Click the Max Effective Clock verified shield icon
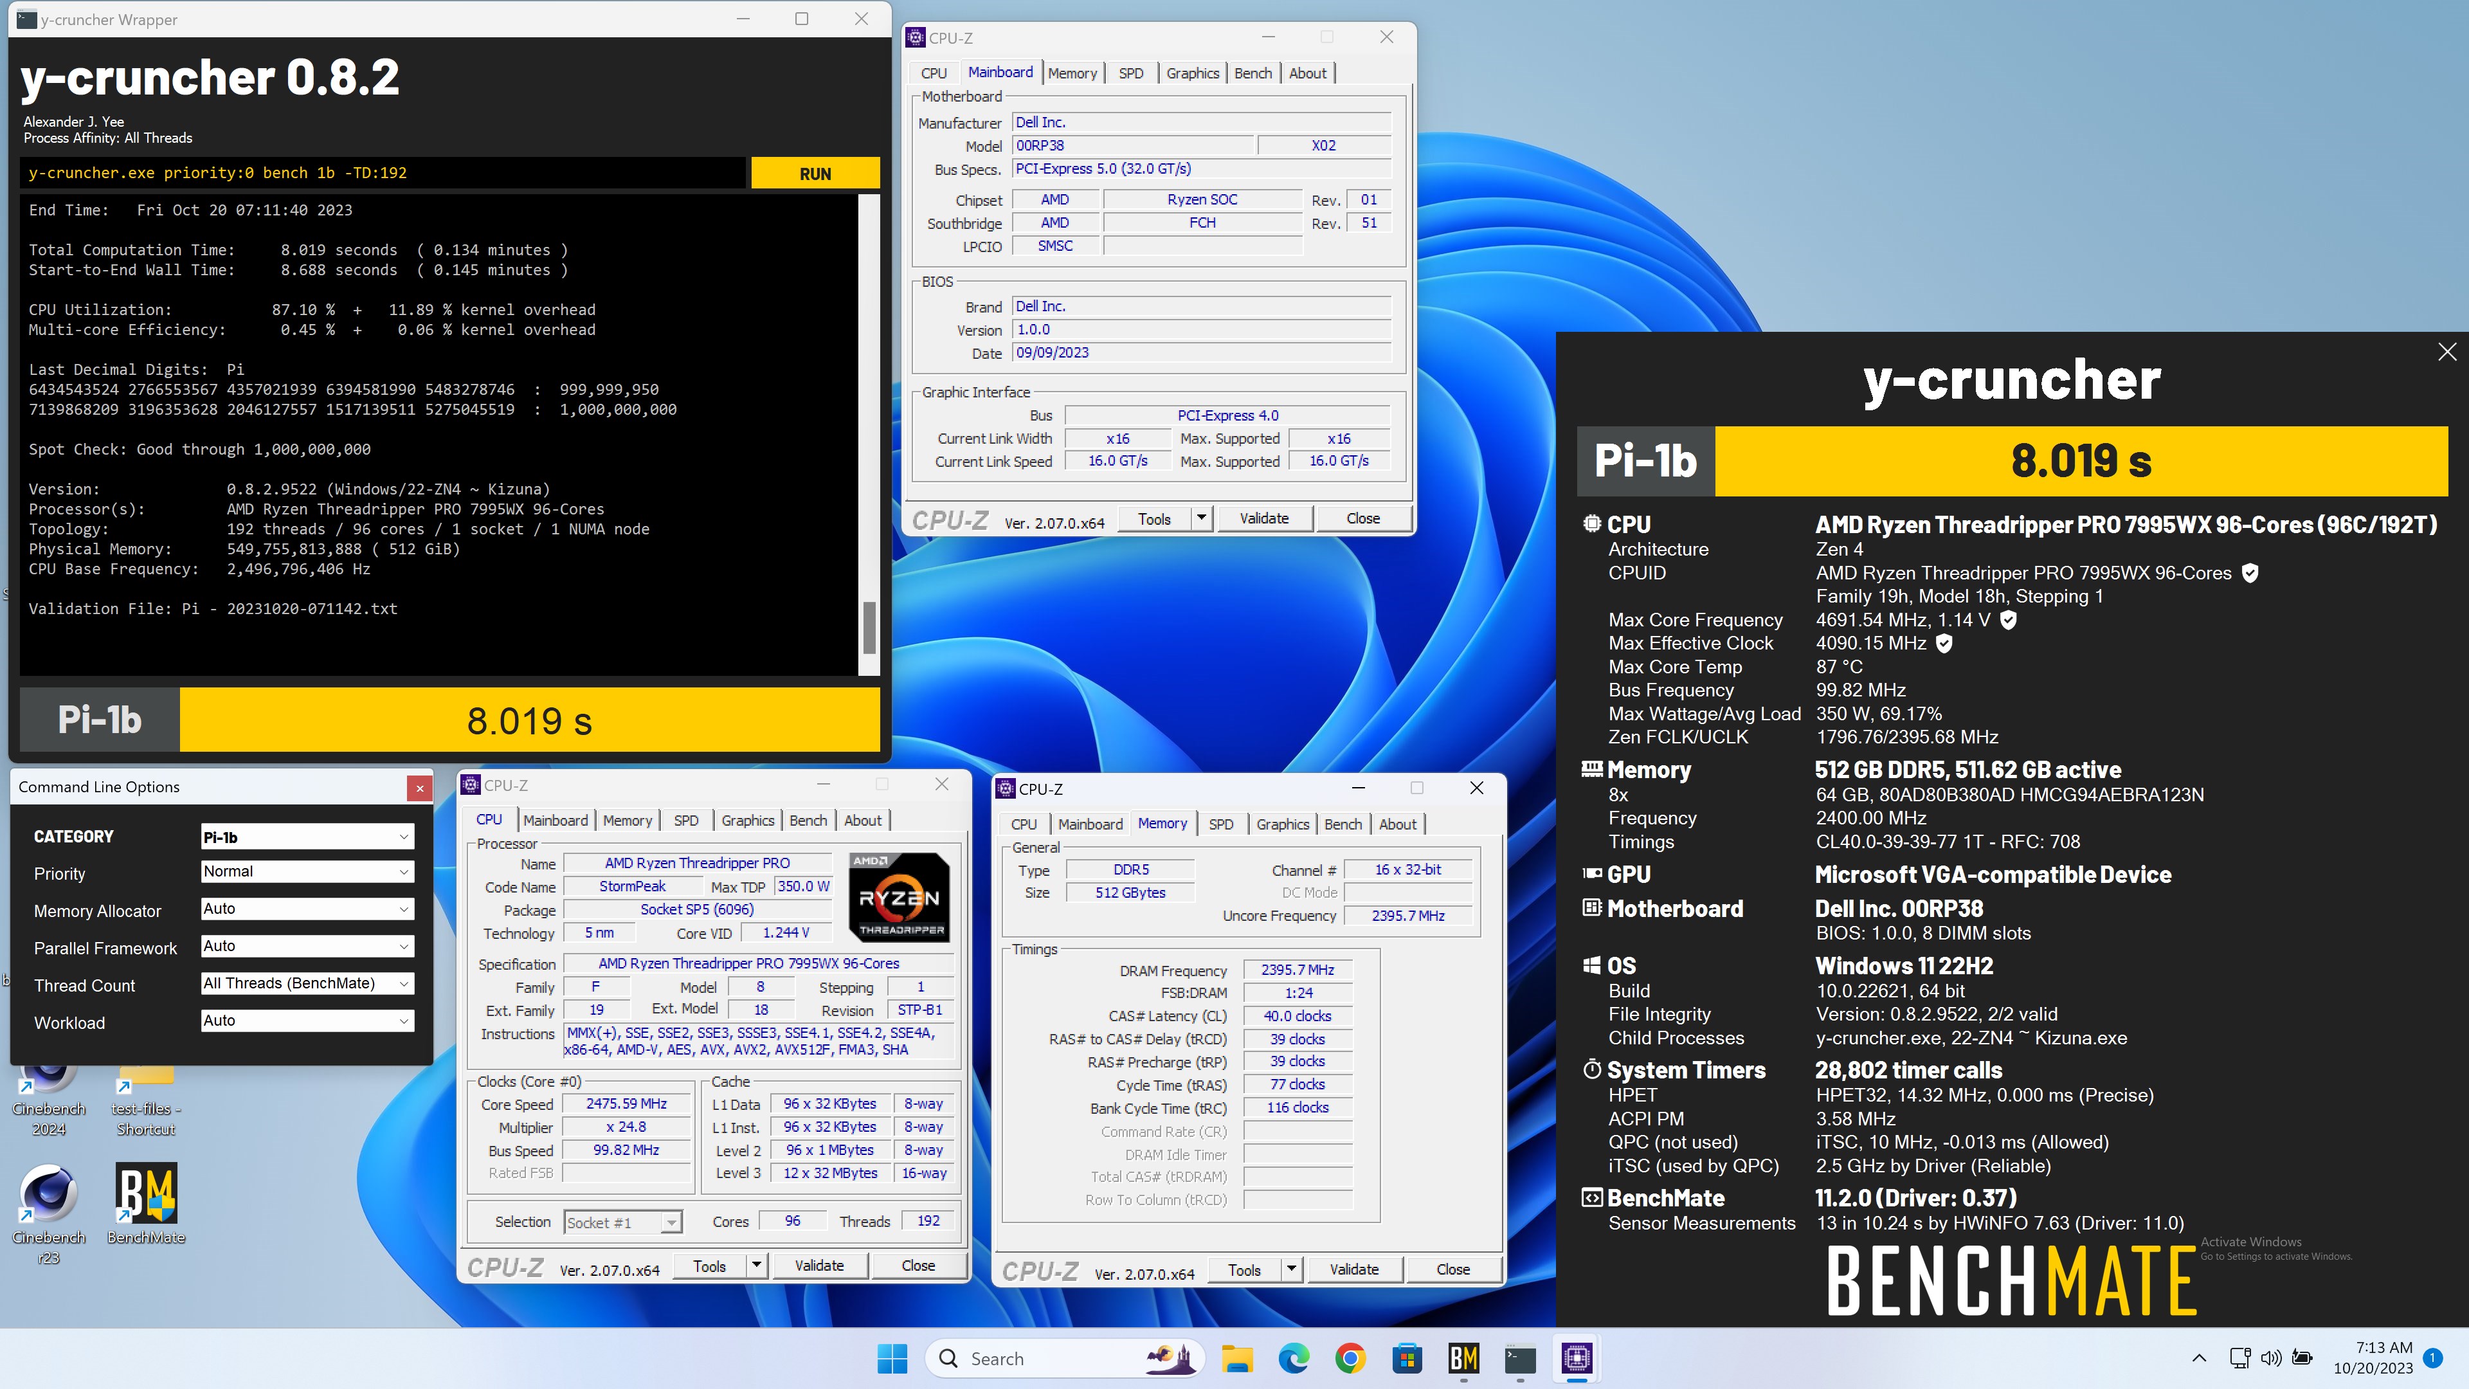Screen dimensions: 2469x1389 click(1944, 643)
